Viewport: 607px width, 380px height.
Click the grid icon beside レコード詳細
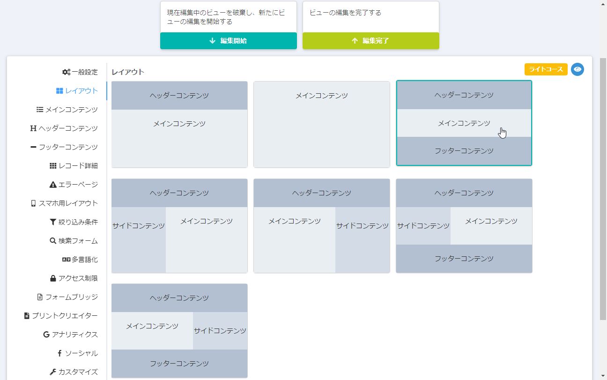click(53, 166)
